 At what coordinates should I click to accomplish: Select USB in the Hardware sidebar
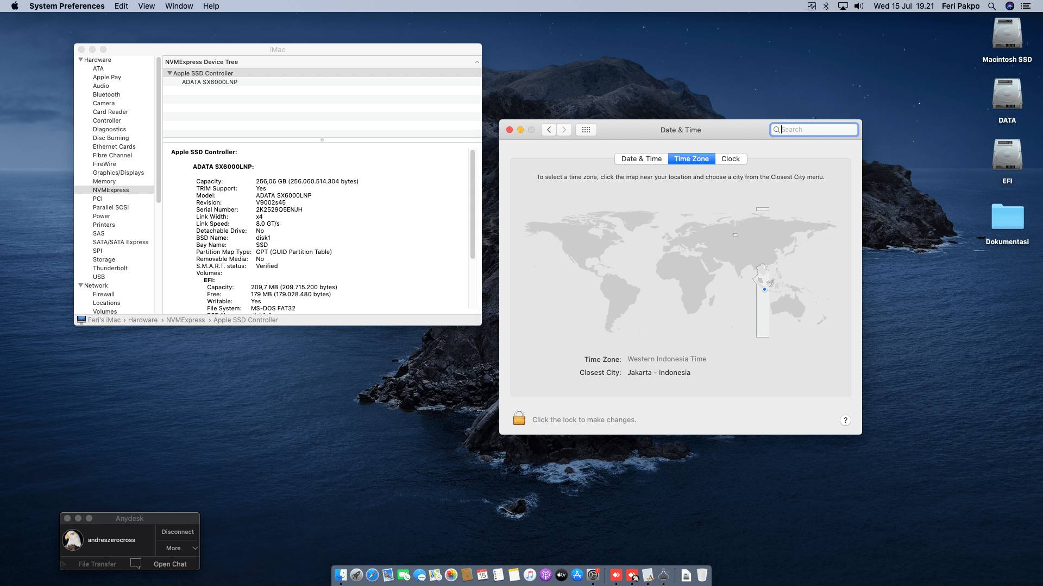(x=99, y=277)
